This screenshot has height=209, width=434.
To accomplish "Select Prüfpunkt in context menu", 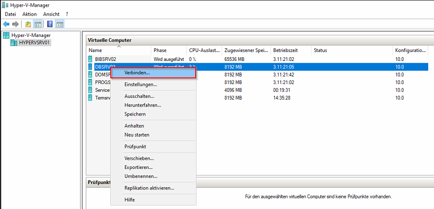I will point(153,147).
